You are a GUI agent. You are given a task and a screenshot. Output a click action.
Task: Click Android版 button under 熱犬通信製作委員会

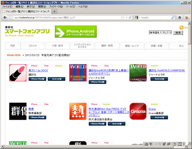pos(116,124)
